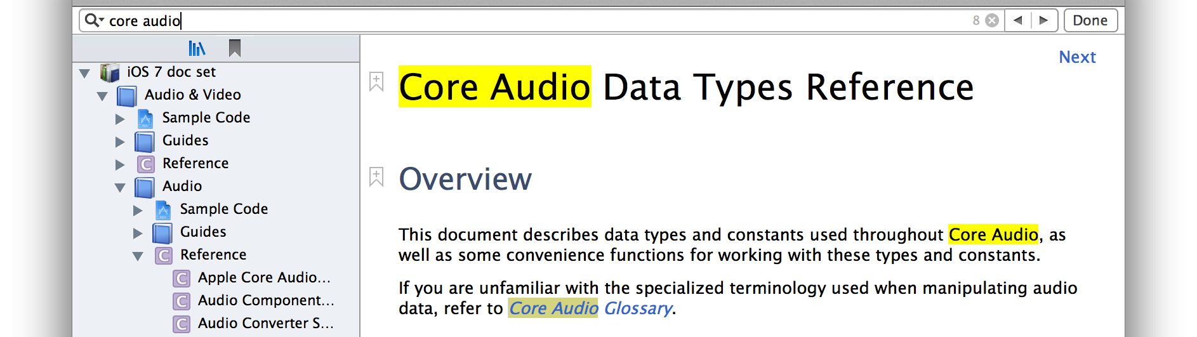
Task: Switch to the library browse tab
Action: [197, 48]
